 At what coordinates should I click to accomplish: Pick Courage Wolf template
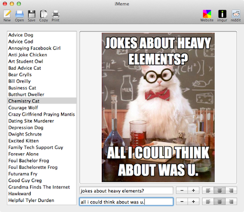(x=42, y=107)
